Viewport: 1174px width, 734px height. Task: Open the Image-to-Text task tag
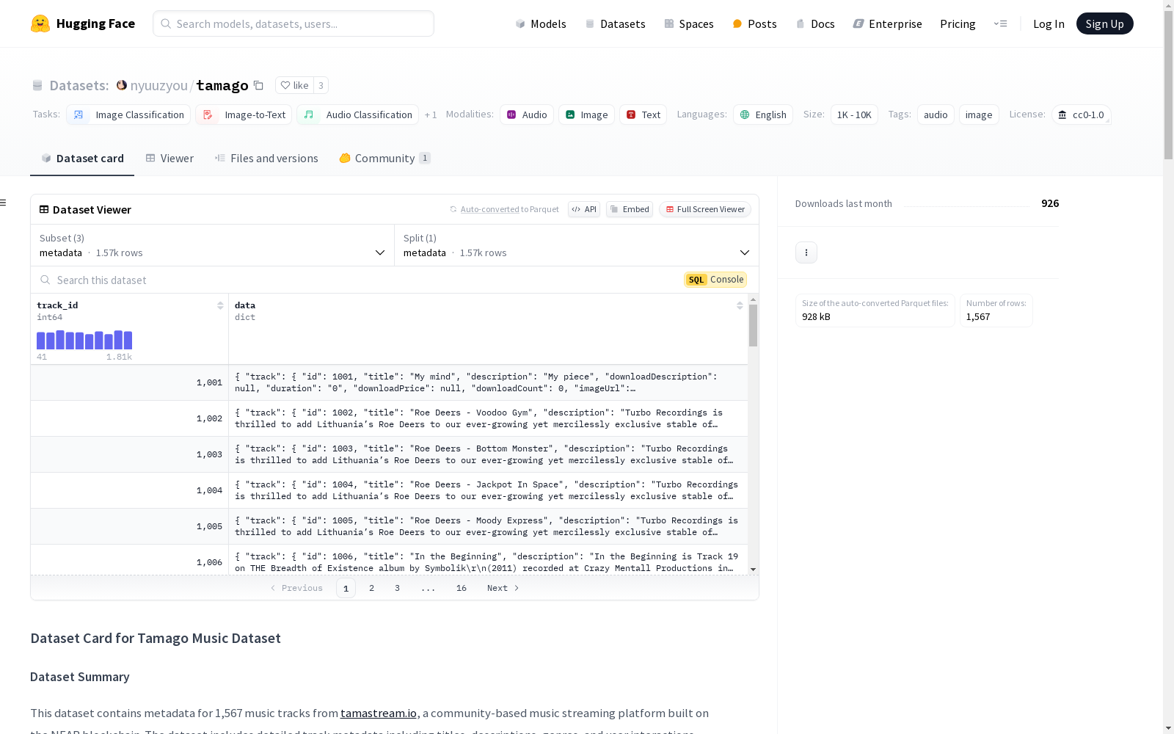pos(244,115)
